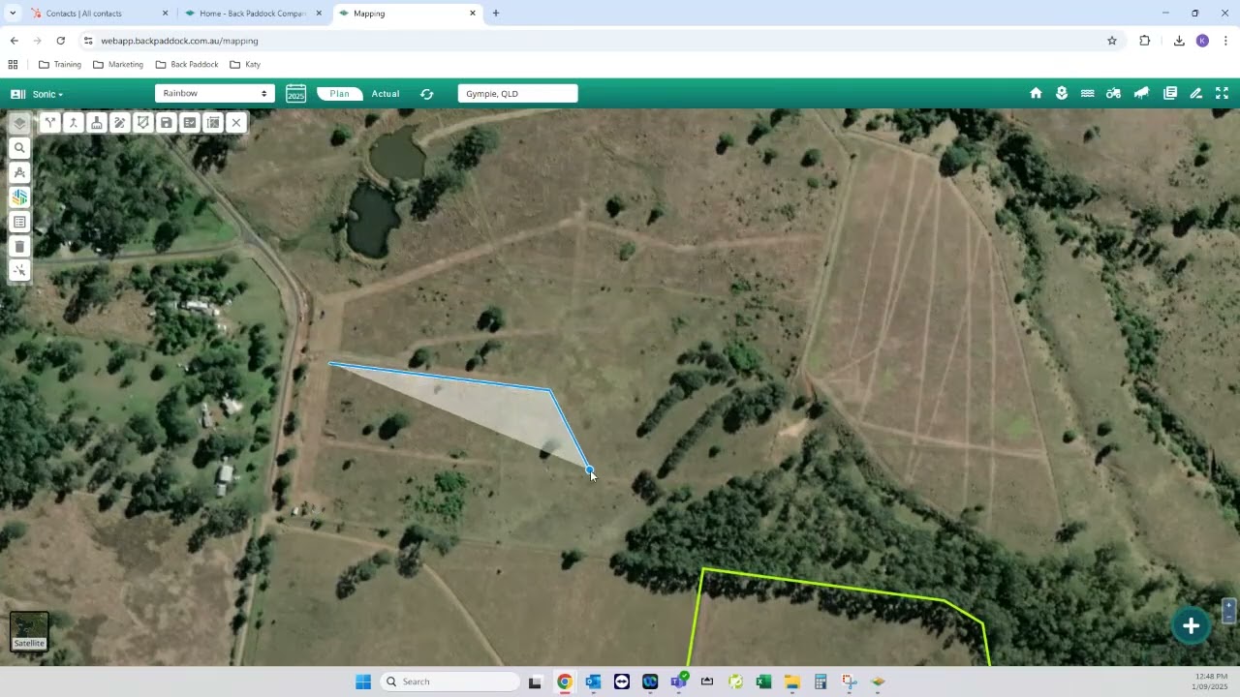Go back in browser history
The width and height of the screenshot is (1240, 697).
click(x=14, y=41)
